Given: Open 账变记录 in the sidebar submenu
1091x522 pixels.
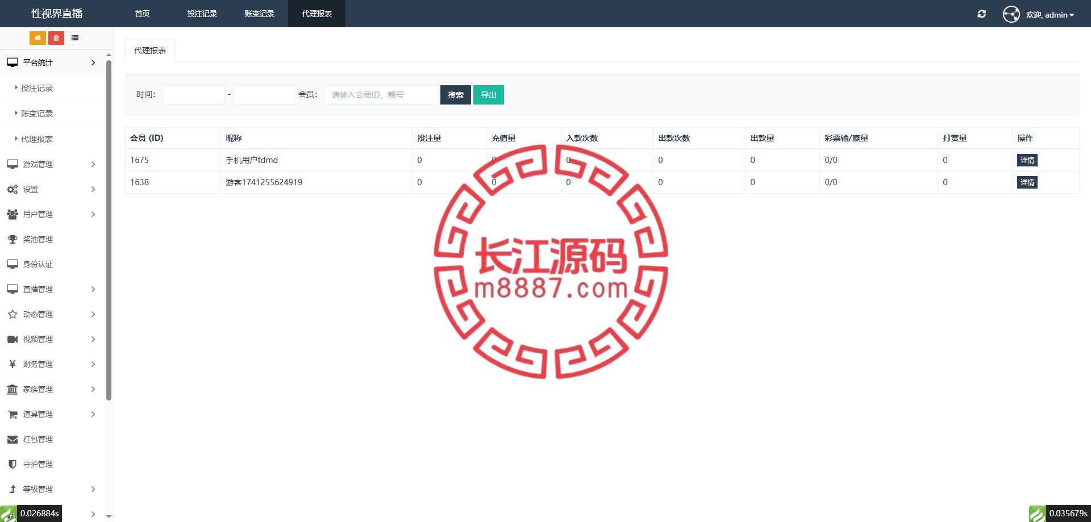Looking at the screenshot, I should (x=37, y=114).
